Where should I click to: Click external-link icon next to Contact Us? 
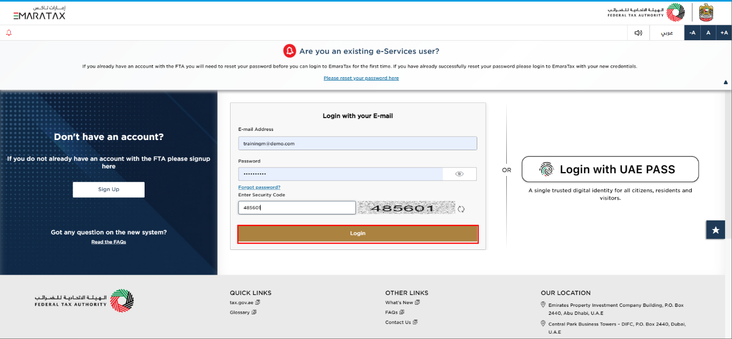pos(415,322)
